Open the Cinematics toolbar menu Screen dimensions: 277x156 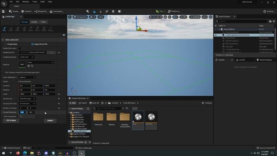pyautogui.click(x=57, y=11)
